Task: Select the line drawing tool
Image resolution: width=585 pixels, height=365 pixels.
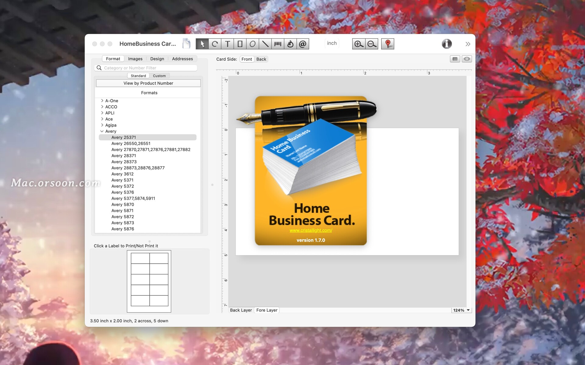Action: [265, 44]
